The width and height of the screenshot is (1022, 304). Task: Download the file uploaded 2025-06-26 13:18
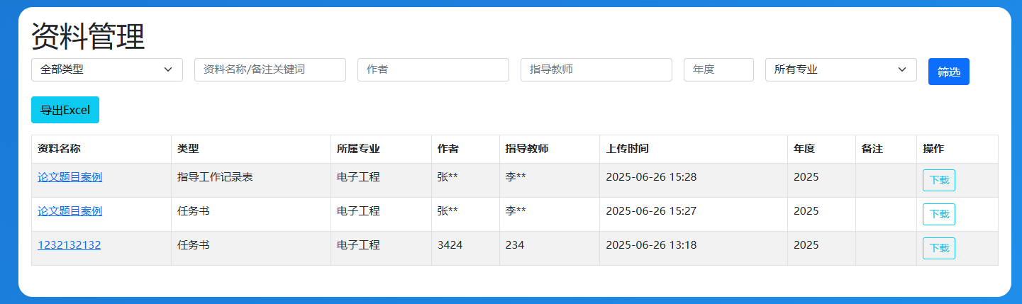[x=939, y=248]
